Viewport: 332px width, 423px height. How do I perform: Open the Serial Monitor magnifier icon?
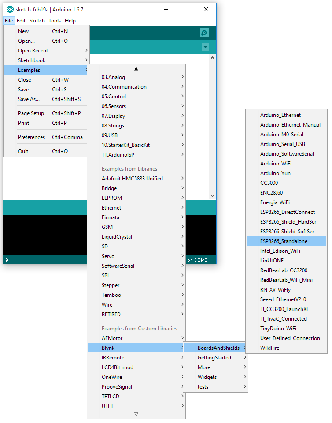point(204,33)
